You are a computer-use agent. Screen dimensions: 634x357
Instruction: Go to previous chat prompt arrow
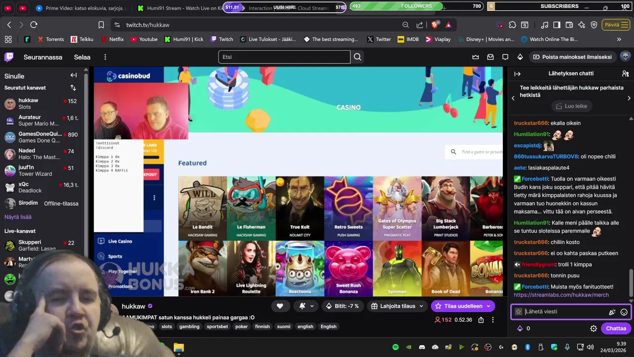(513, 98)
